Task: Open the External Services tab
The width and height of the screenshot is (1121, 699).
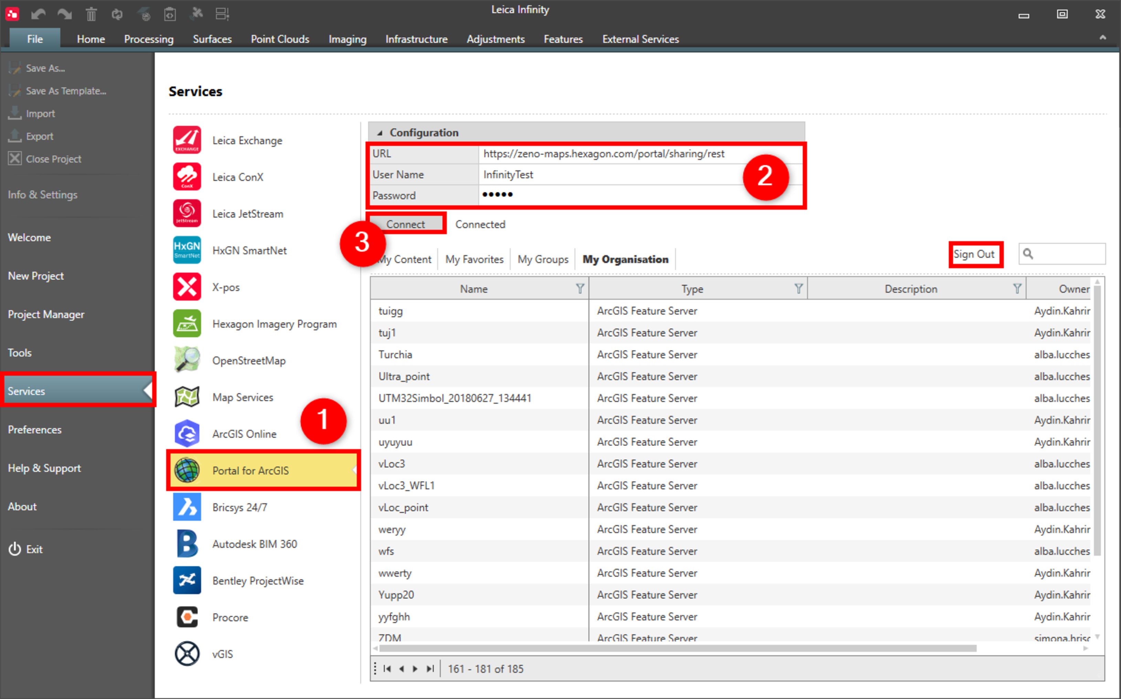Action: point(640,39)
